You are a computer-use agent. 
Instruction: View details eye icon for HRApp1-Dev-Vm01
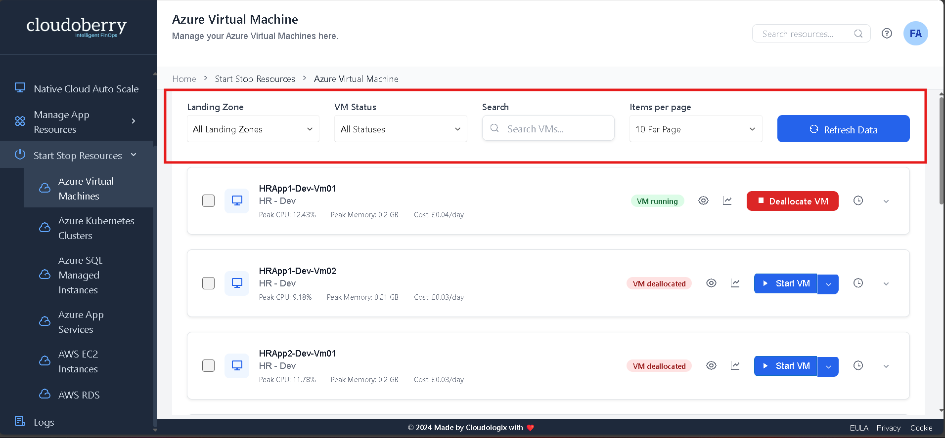click(703, 200)
